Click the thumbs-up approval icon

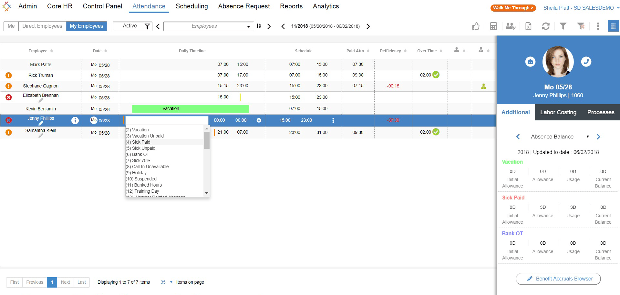click(x=476, y=26)
